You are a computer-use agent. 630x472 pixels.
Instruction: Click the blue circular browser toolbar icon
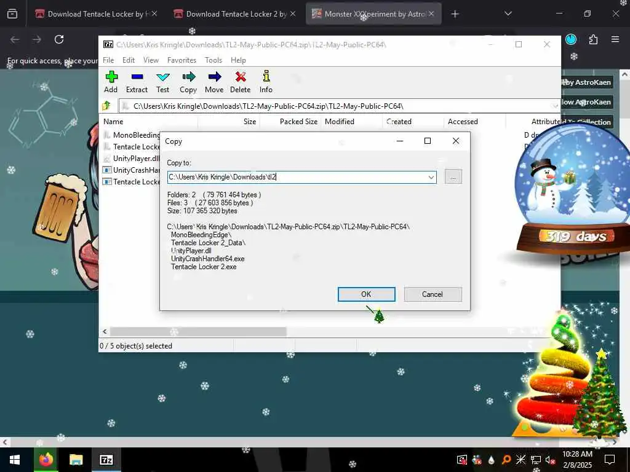(x=571, y=39)
